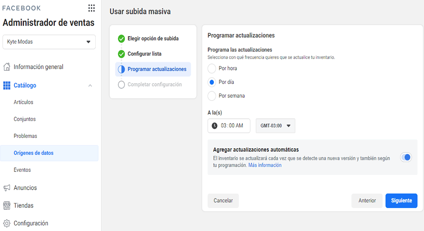This screenshot has width=424, height=231.
Task: Click the 03:00 AM time input field
Action: (229, 126)
